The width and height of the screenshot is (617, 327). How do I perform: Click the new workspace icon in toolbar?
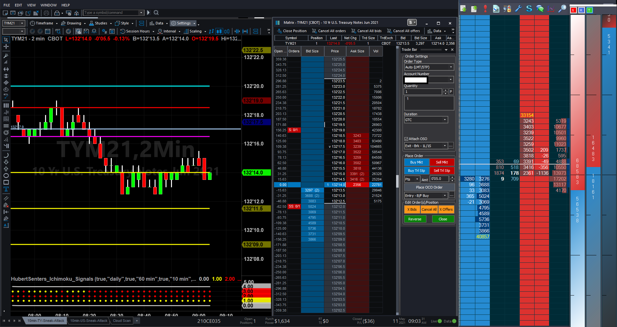5,13
